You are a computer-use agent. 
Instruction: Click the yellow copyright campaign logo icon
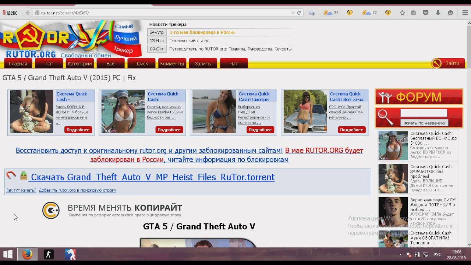[x=51, y=211]
